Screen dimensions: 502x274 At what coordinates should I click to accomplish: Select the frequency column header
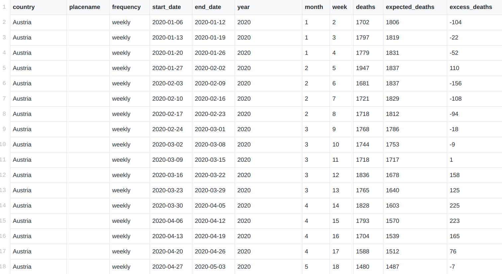(126, 7)
